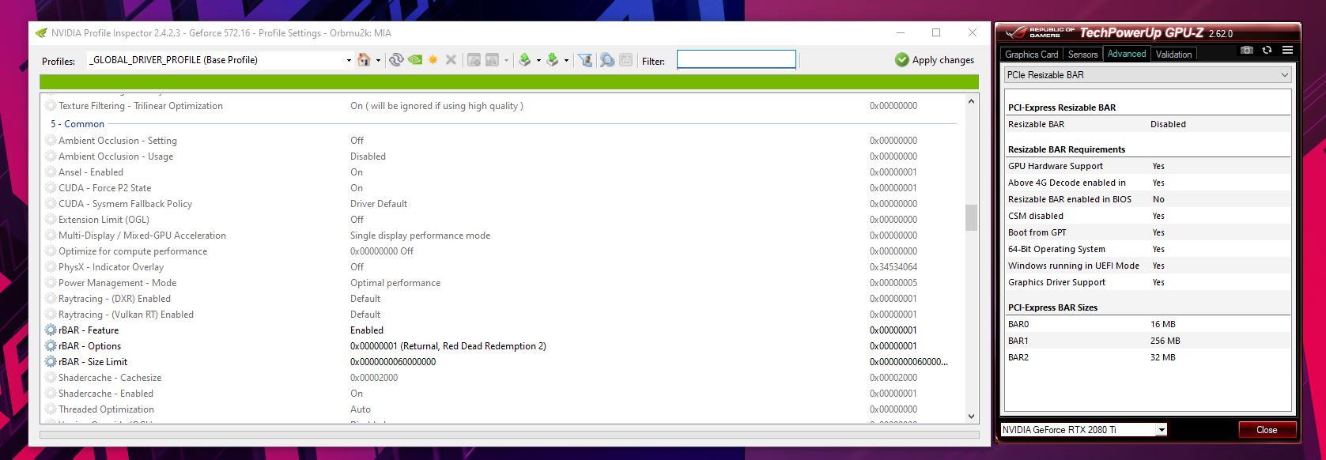The height and width of the screenshot is (460, 1326).
Task: Click the GPU-Z refresh icon
Action: click(1267, 50)
